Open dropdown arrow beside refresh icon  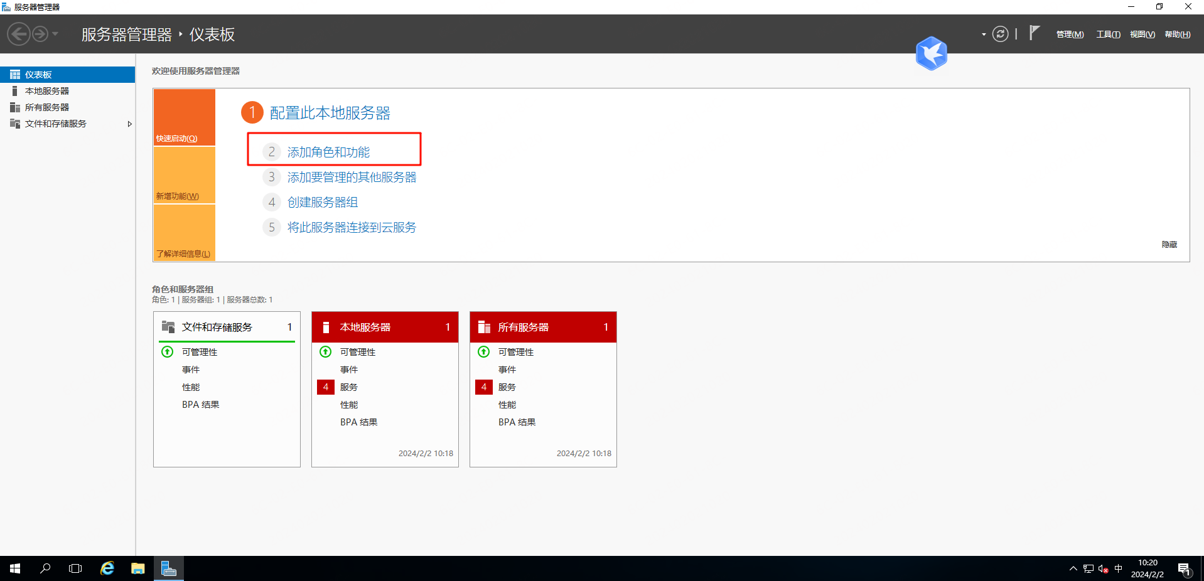coord(984,35)
